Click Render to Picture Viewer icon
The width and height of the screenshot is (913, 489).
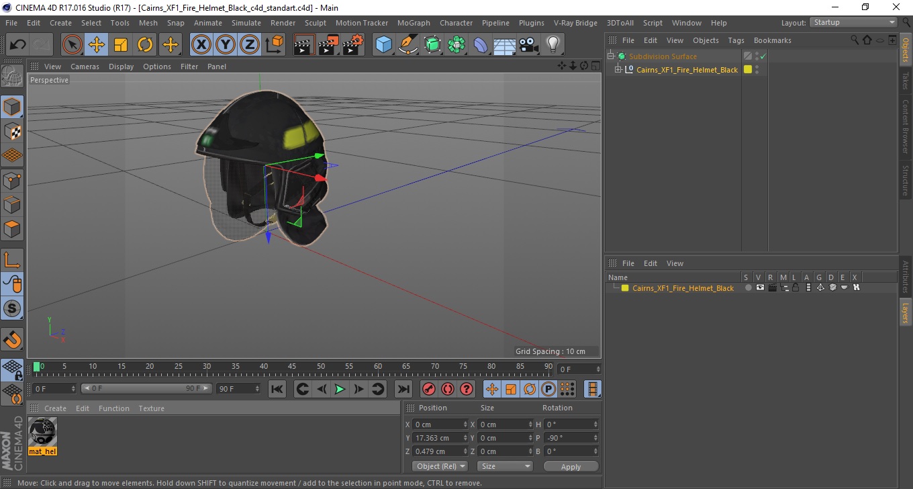(328, 45)
